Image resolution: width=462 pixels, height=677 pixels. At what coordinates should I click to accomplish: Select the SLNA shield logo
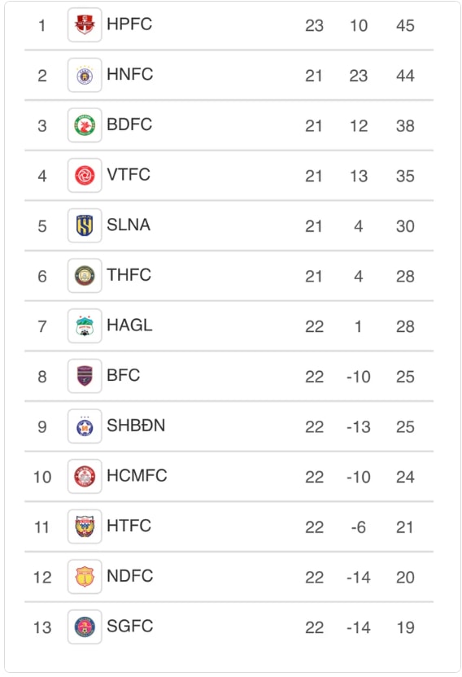pos(85,225)
